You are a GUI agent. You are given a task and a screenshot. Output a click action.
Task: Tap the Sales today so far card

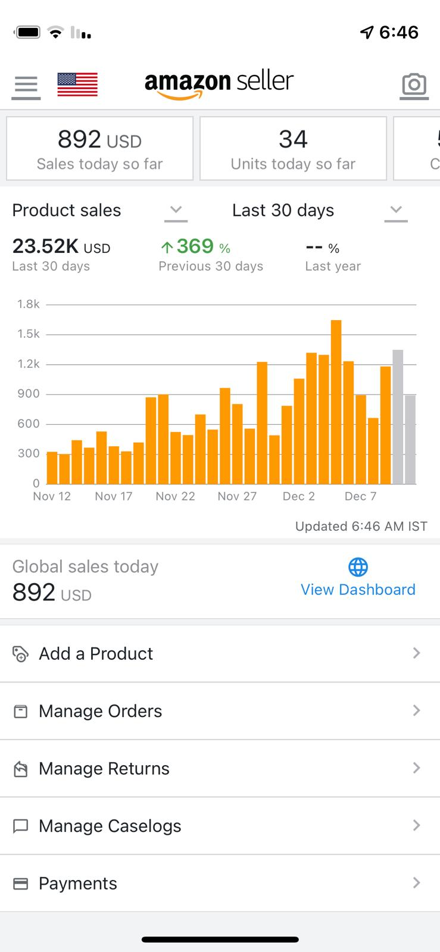pos(99,149)
